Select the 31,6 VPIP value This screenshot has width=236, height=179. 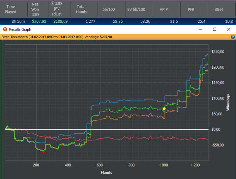(x=174, y=21)
